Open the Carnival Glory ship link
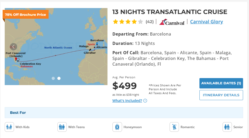Viewport: 249px width, 138px height. click(x=206, y=22)
